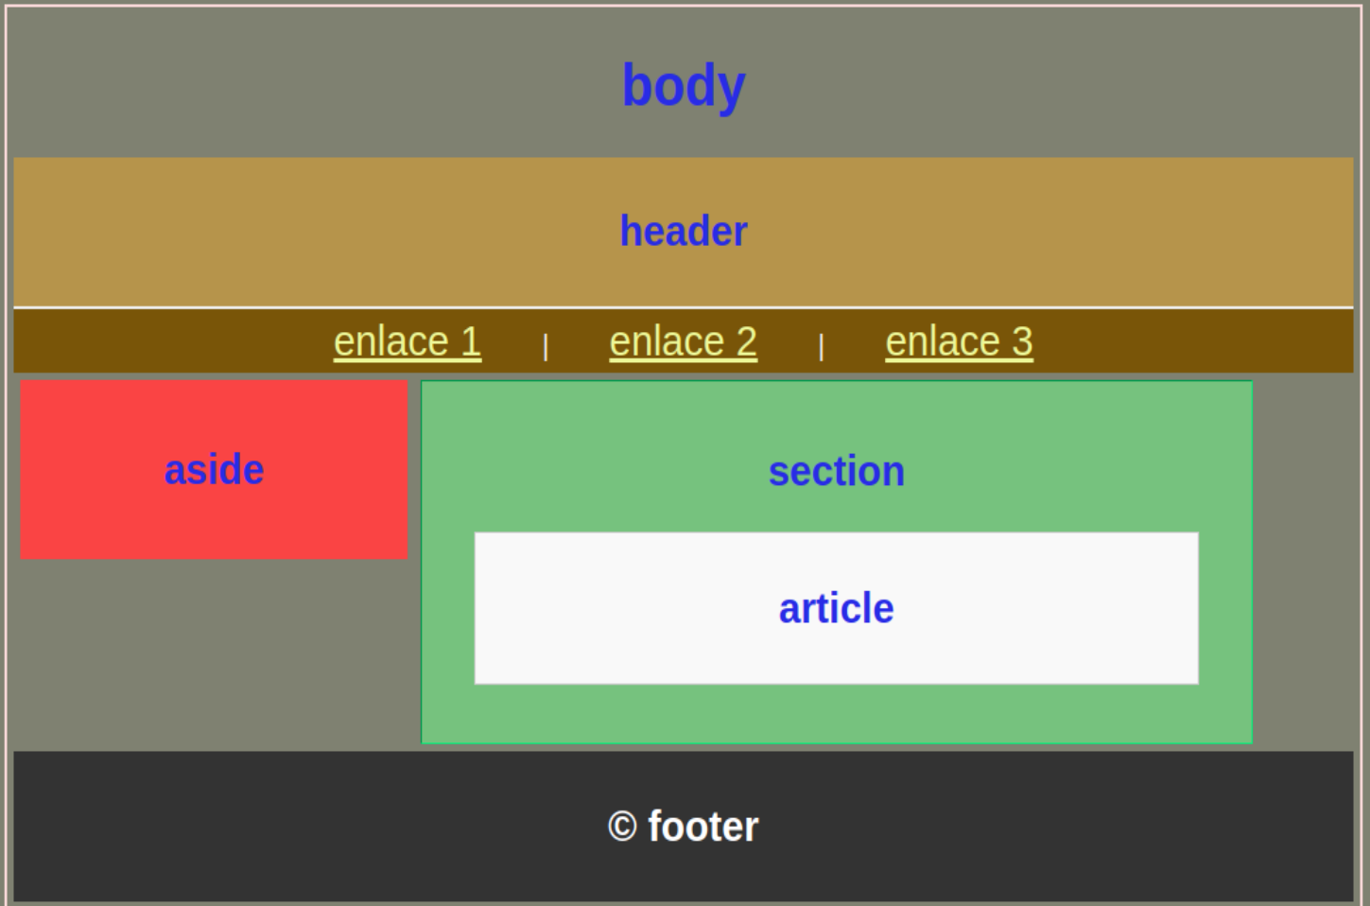The height and width of the screenshot is (906, 1370).
Task: Click gray body area beneath the aside box
Action: pyautogui.click(x=214, y=653)
